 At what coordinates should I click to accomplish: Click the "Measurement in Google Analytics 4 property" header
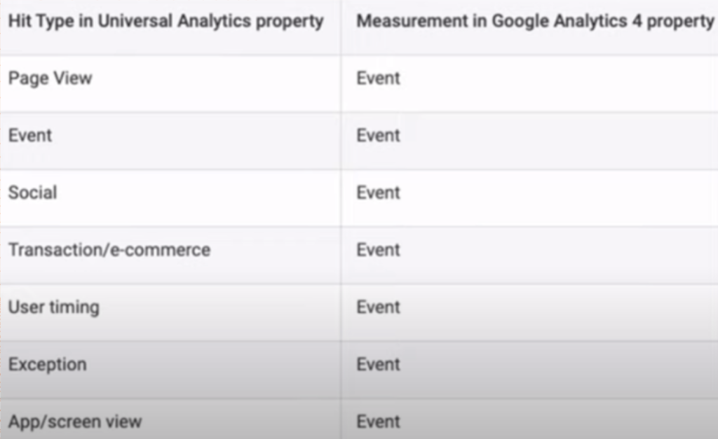pos(535,21)
